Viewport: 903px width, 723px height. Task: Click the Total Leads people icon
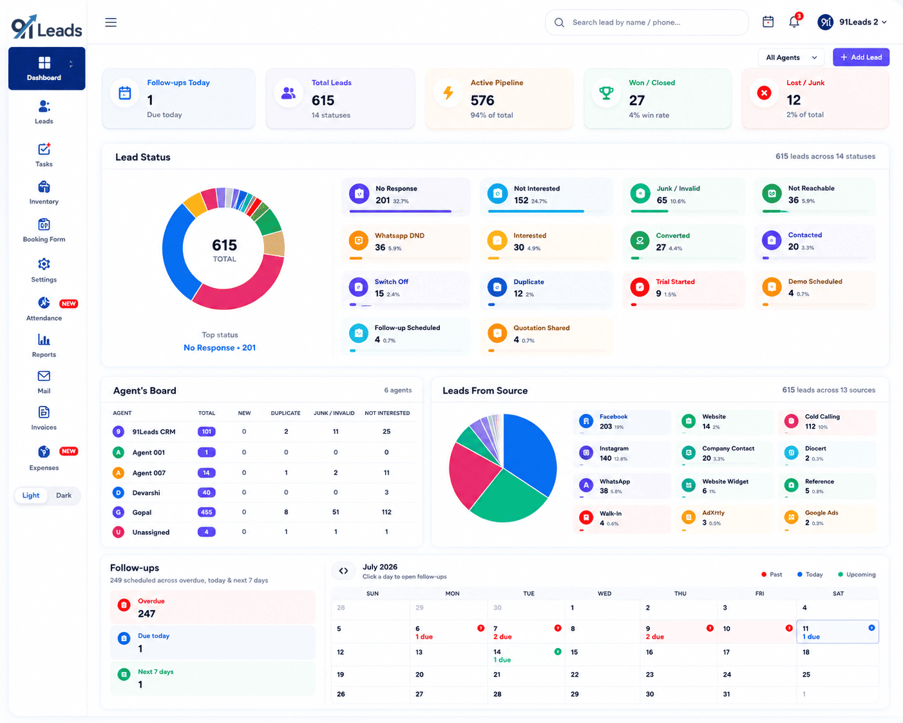tap(289, 93)
